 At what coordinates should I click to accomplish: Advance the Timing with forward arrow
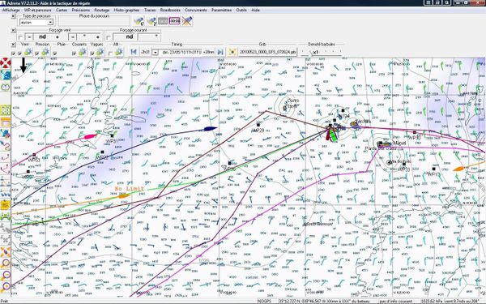[x=220, y=52]
